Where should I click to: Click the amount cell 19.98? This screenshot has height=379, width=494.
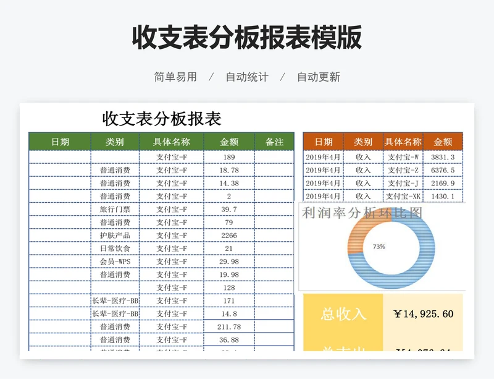(x=229, y=275)
